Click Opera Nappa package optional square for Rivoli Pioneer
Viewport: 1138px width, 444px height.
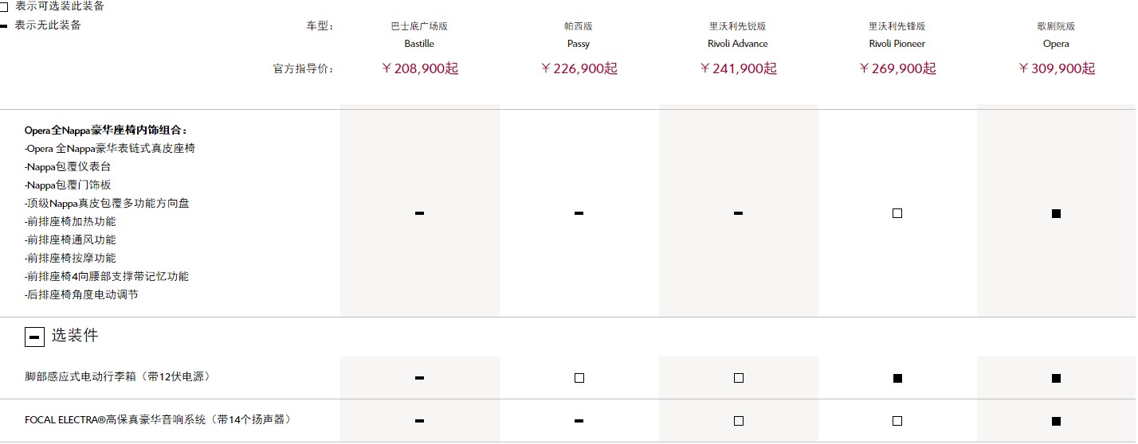(897, 213)
